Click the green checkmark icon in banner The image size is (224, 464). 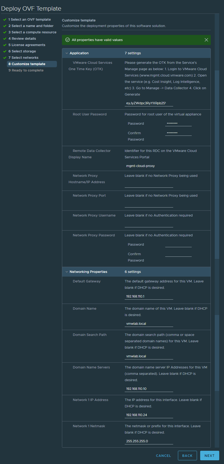[68, 40]
